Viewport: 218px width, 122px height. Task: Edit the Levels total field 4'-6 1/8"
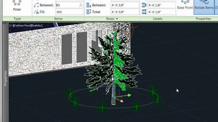coord(161,12)
